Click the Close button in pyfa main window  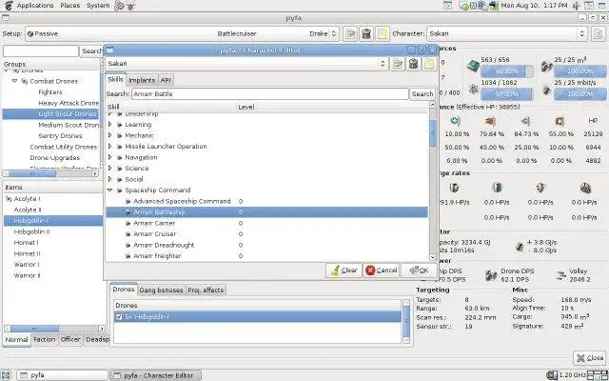coord(590,358)
